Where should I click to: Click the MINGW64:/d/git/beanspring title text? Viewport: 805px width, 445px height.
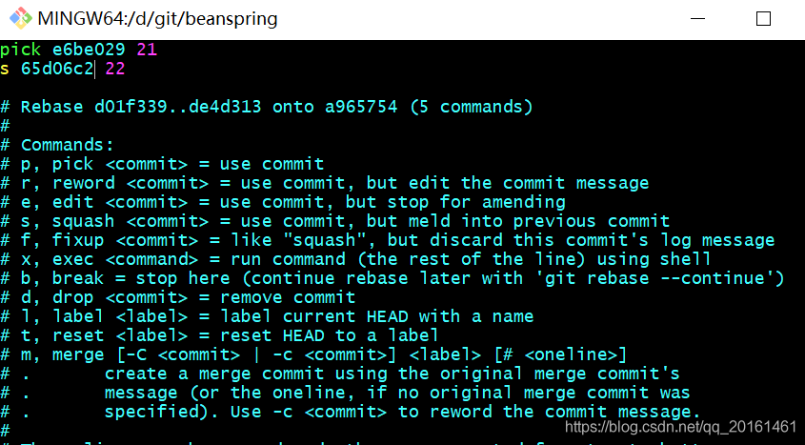pos(157,18)
